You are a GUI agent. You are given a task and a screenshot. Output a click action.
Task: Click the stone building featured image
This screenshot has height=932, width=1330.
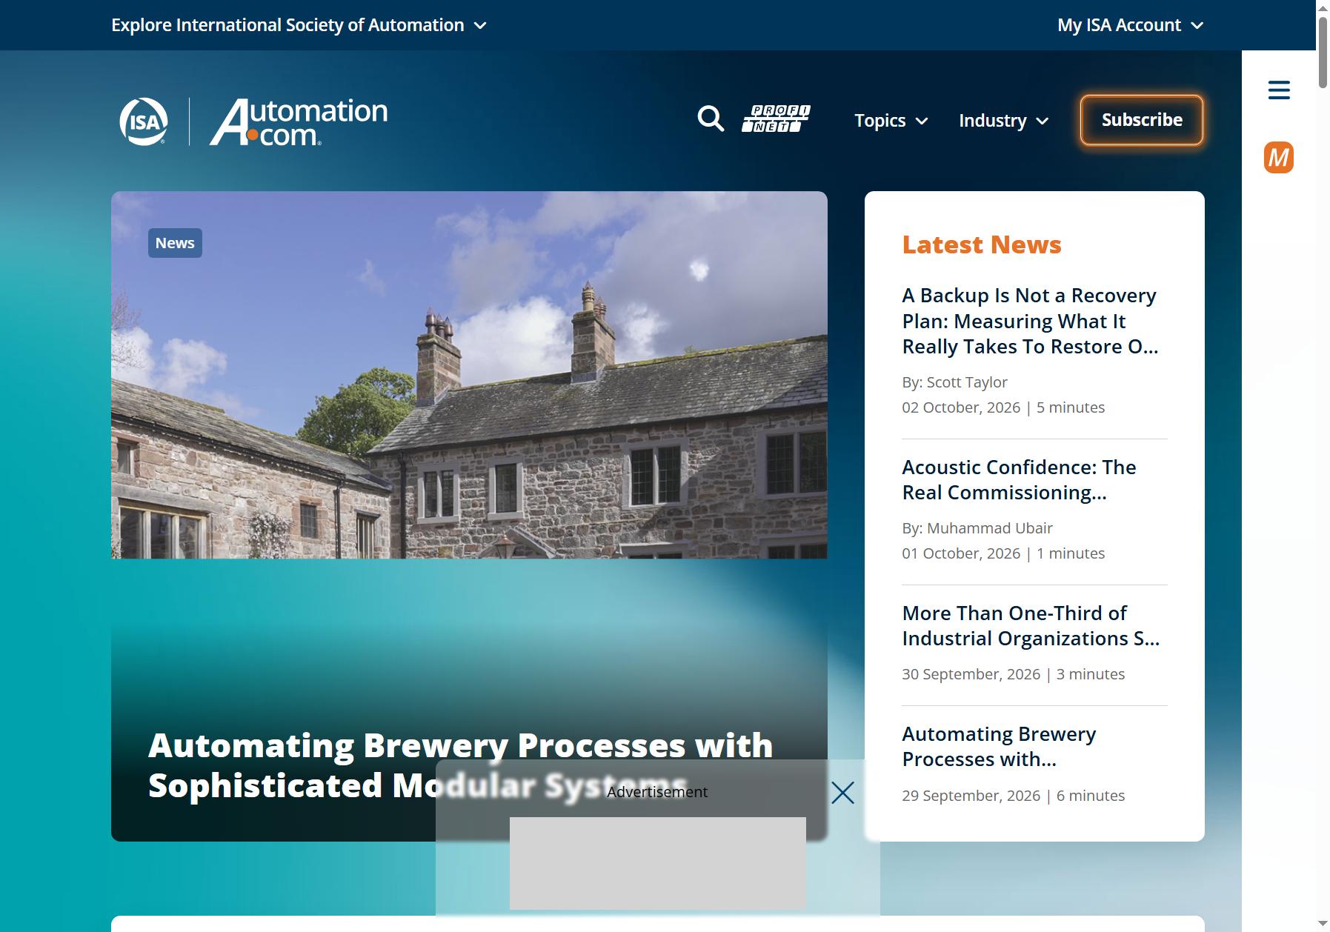click(x=469, y=375)
